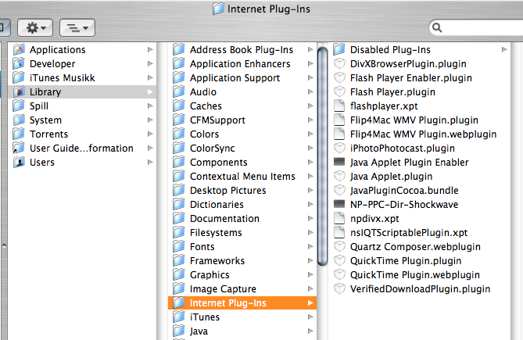Image resolution: width=523 pixels, height=340 pixels.
Task: Click the User Guide alias icon
Action: [x=19, y=148]
